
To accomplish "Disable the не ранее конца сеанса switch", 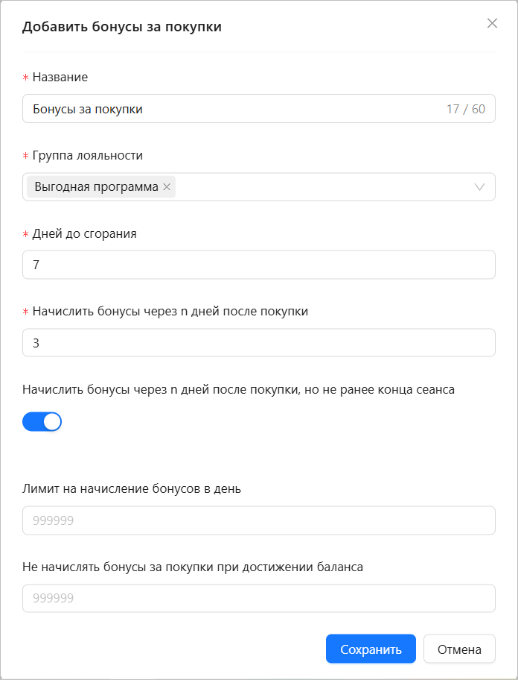I will [42, 421].
